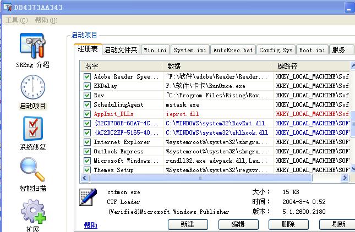Select the 启动项目 clock icon
The width and height of the screenshot is (355, 232).
pos(33,87)
